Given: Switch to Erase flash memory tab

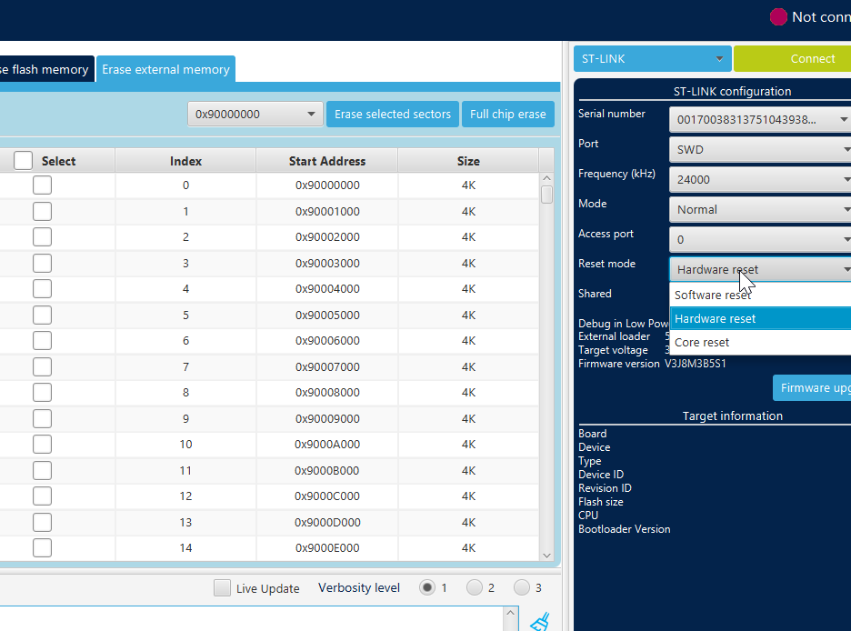Looking at the screenshot, I should [46, 69].
